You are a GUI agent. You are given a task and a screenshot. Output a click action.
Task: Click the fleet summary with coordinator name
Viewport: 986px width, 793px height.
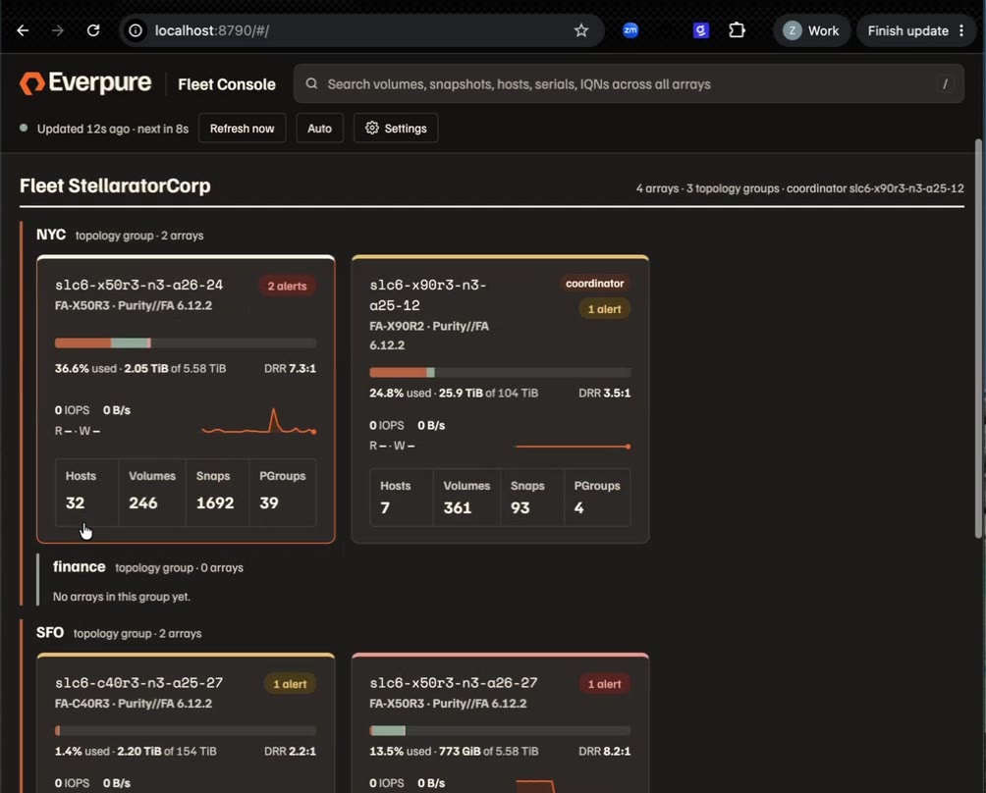point(799,188)
